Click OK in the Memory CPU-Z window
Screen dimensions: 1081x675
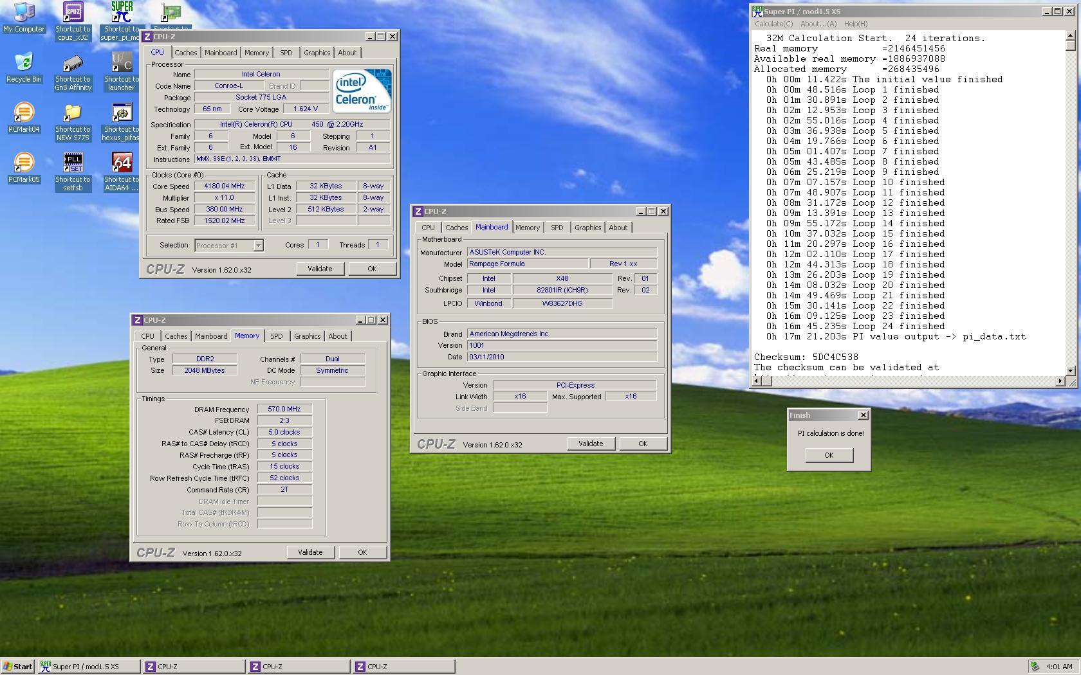(x=362, y=552)
